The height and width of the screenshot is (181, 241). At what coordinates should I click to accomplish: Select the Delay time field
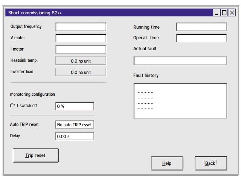click(75, 137)
